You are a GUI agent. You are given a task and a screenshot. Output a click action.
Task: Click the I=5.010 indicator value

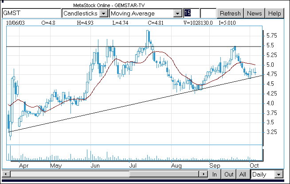pos(227,23)
